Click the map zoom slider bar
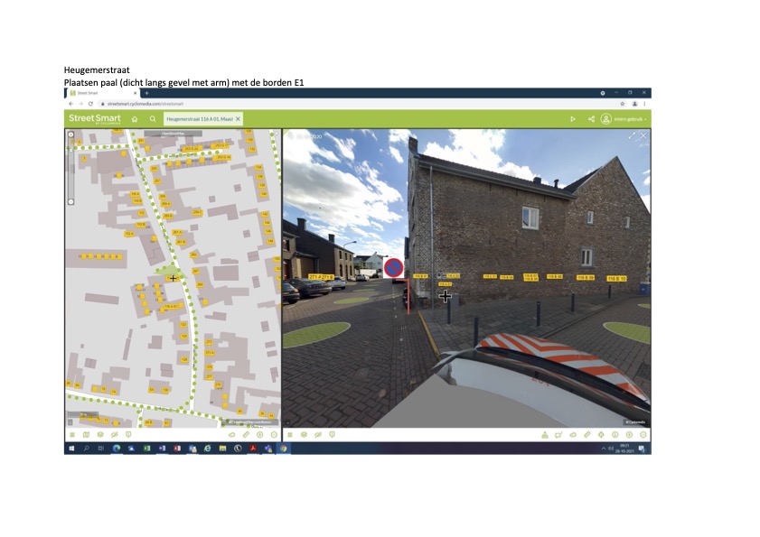760x537 pixels. (71, 169)
